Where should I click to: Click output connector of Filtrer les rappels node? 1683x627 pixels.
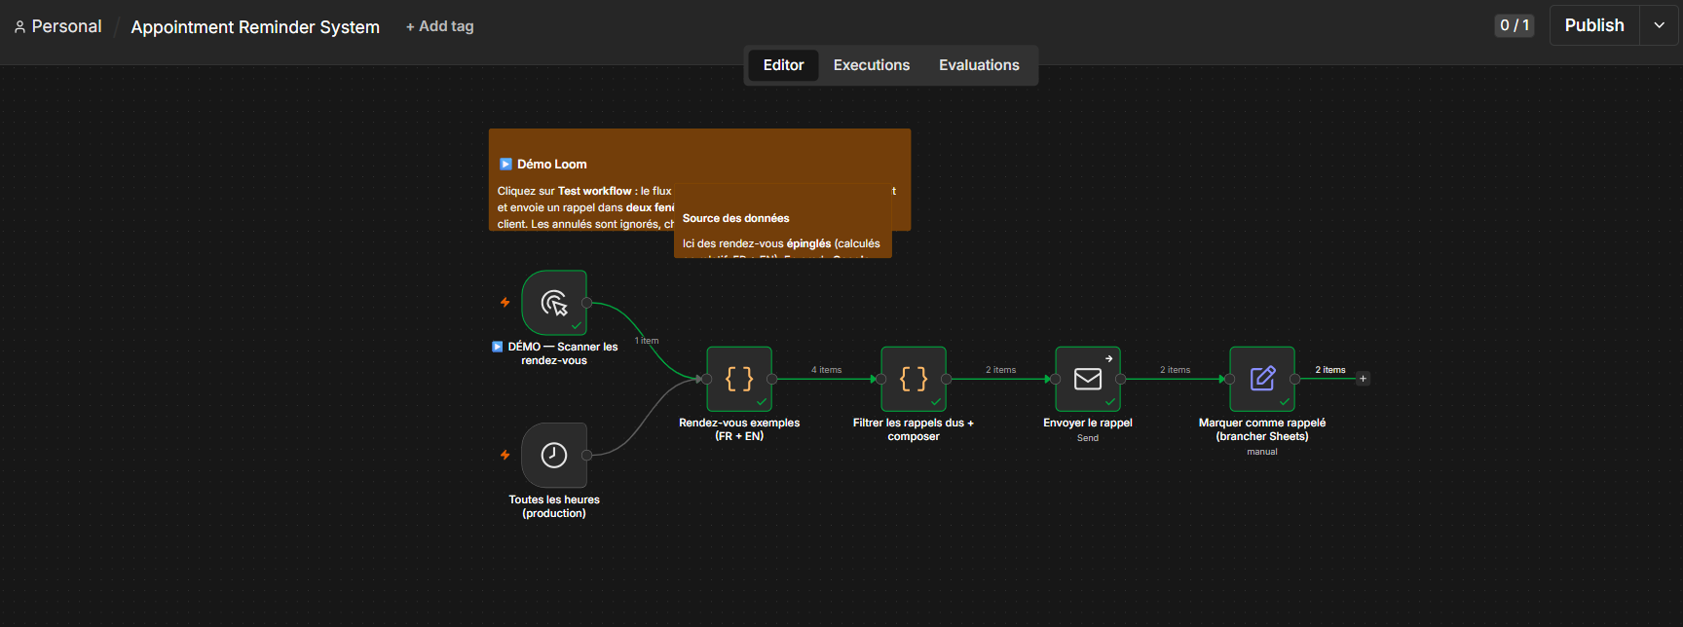coord(946,379)
